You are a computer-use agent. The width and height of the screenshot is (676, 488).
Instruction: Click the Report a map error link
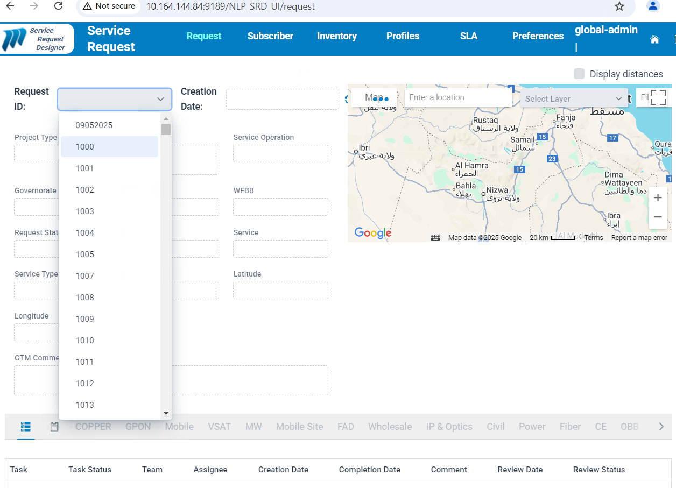tap(639, 238)
